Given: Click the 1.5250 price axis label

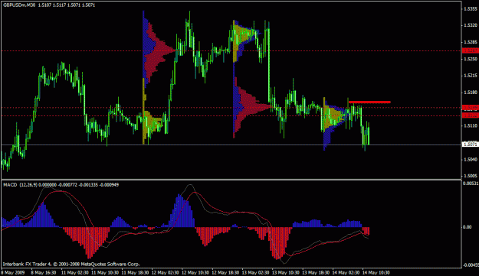Looking at the screenshot, I should pos(471,59).
